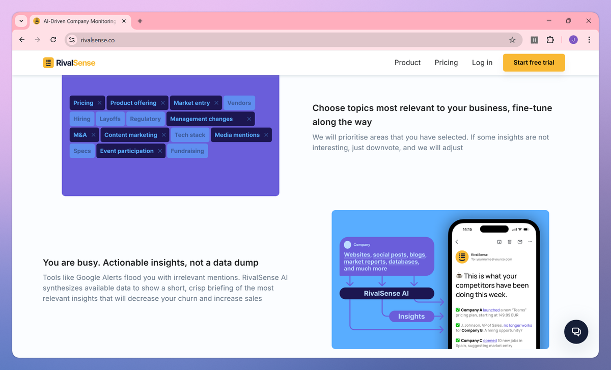Open the chat widget in the bottom corner
Image resolution: width=611 pixels, height=370 pixels.
point(576,331)
